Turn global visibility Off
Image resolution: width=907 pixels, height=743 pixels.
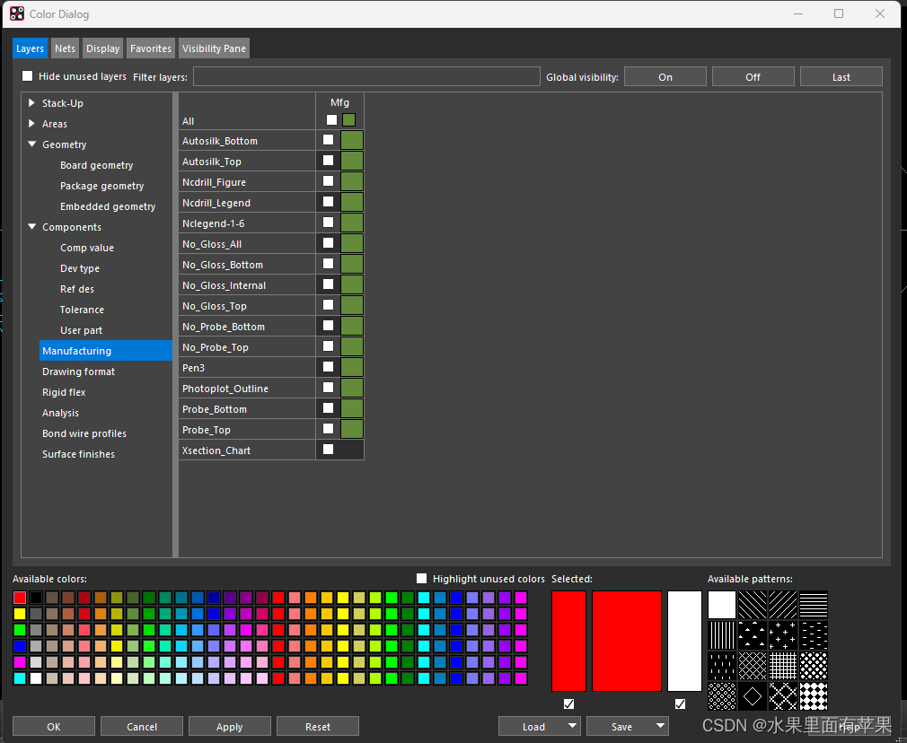point(753,77)
